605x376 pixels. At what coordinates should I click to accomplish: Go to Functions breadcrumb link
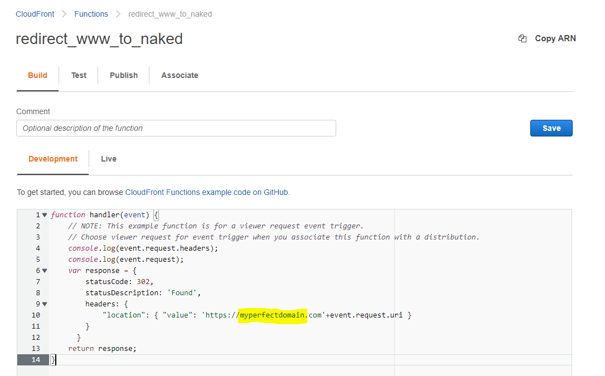click(x=91, y=14)
